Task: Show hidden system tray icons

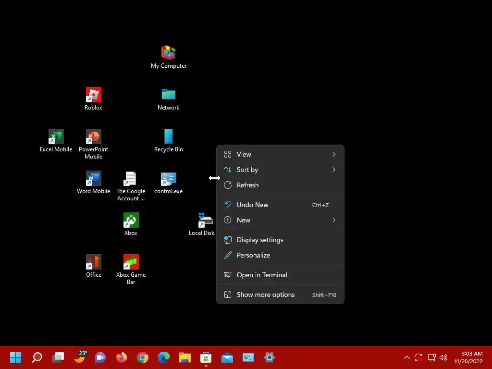Action: 406,357
